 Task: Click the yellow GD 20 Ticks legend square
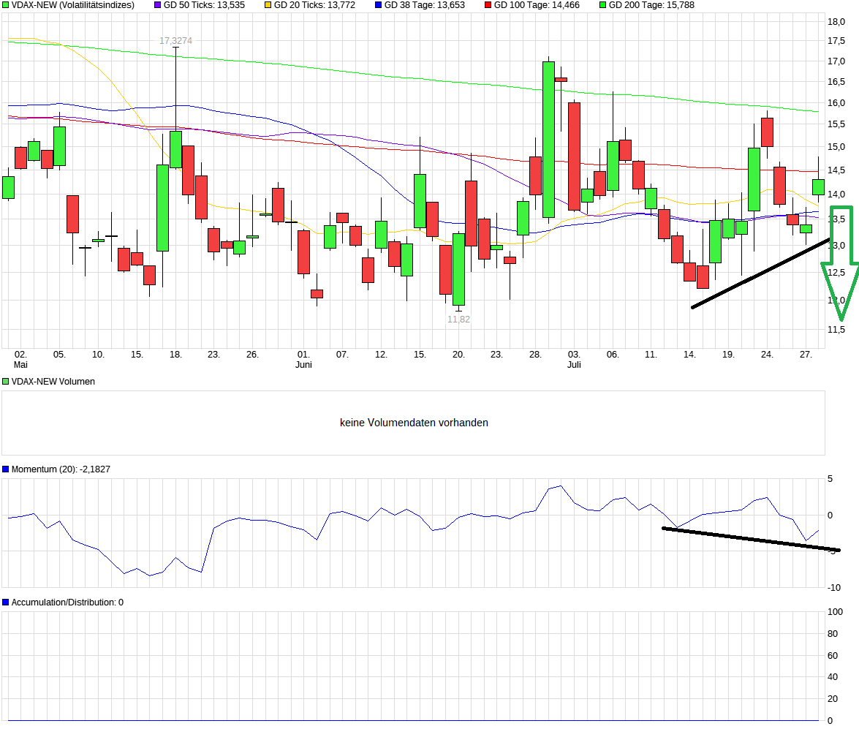pyautogui.click(x=268, y=5)
